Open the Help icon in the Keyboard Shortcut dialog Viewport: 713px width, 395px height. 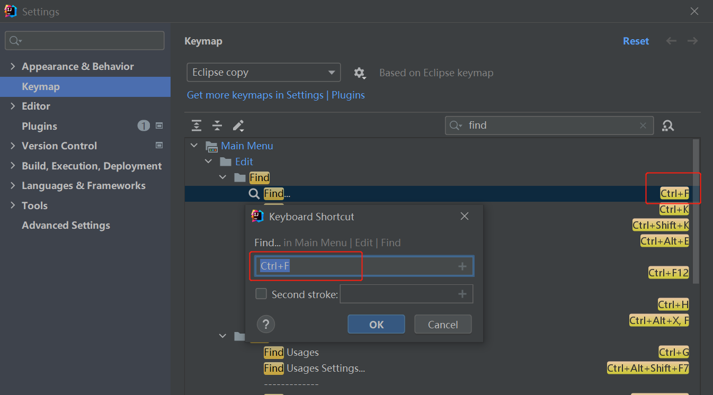click(265, 324)
